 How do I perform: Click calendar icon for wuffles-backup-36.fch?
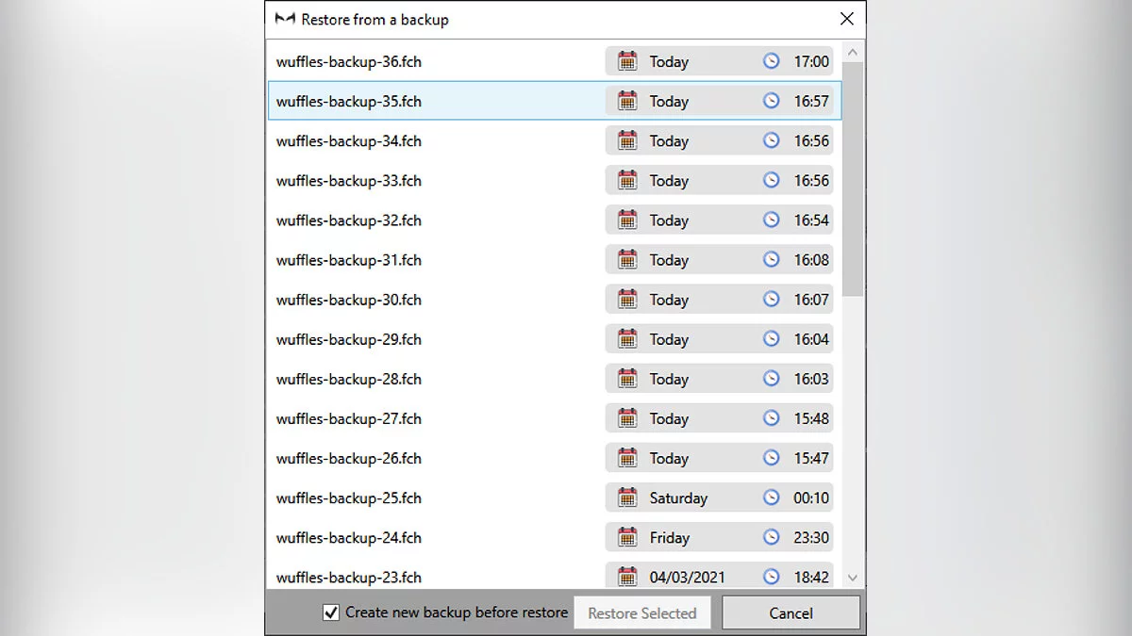pyautogui.click(x=627, y=62)
